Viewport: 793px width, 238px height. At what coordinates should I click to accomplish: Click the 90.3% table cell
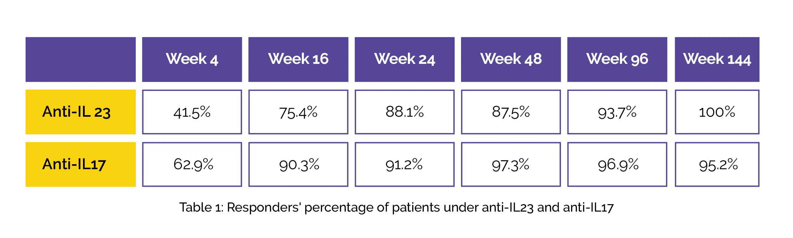pyautogui.click(x=298, y=164)
